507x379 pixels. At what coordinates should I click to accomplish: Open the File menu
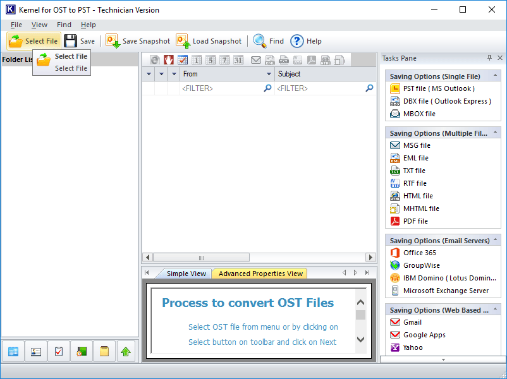[16, 25]
